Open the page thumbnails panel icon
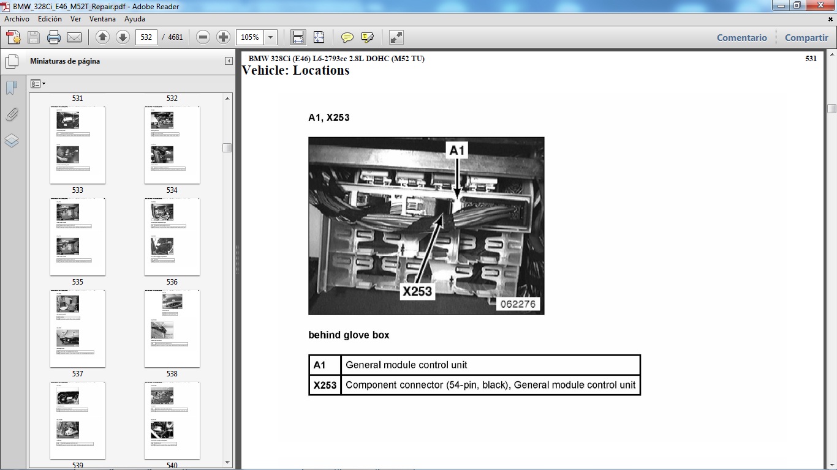The height and width of the screenshot is (470, 837). click(11, 62)
